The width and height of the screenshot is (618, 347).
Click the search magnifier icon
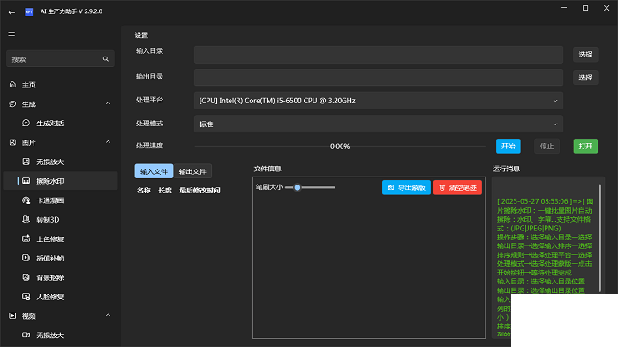pyautogui.click(x=106, y=59)
